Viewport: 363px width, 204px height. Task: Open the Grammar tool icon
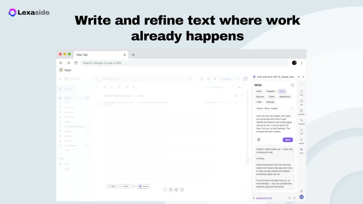[301, 112]
